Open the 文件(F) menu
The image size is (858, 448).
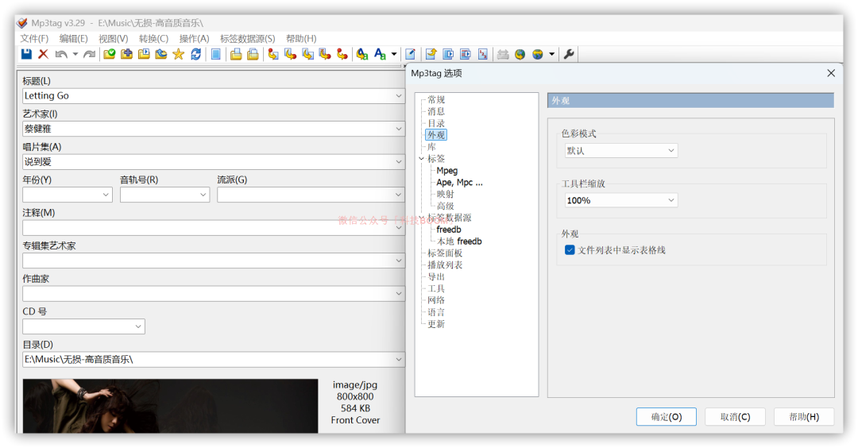pos(34,38)
